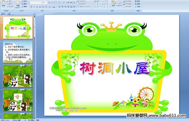Screen dimensions: 189x121
Task: Toggle Align Right paragraph alignment
Action: (66, 7)
